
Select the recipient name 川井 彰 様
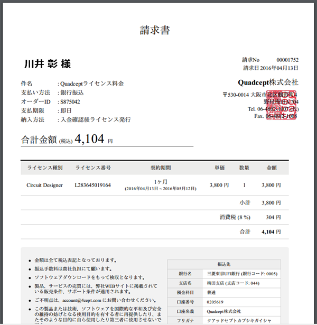48,64
